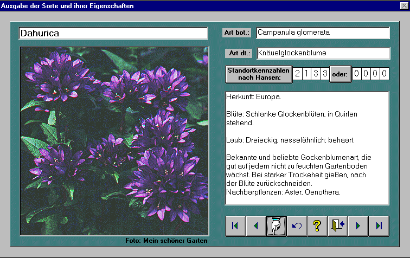The width and height of the screenshot is (410, 258).
Task: Click the Knäuelglockenblume German name field
Action: click(323, 53)
